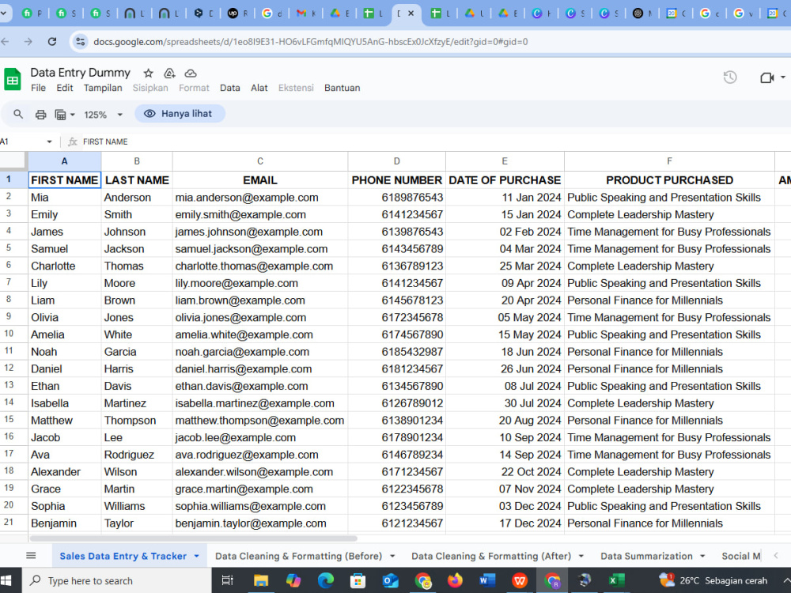Viewport: 791px width, 593px height.
Task: Click the Hanya lihat view-only button
Action: pos(180,114)
